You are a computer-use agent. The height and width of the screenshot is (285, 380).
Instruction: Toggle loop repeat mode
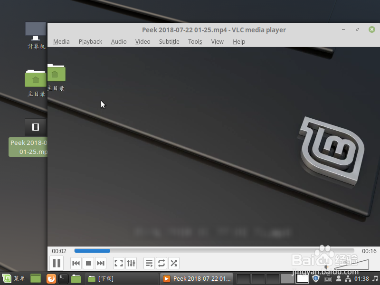(x=161, y=263)
